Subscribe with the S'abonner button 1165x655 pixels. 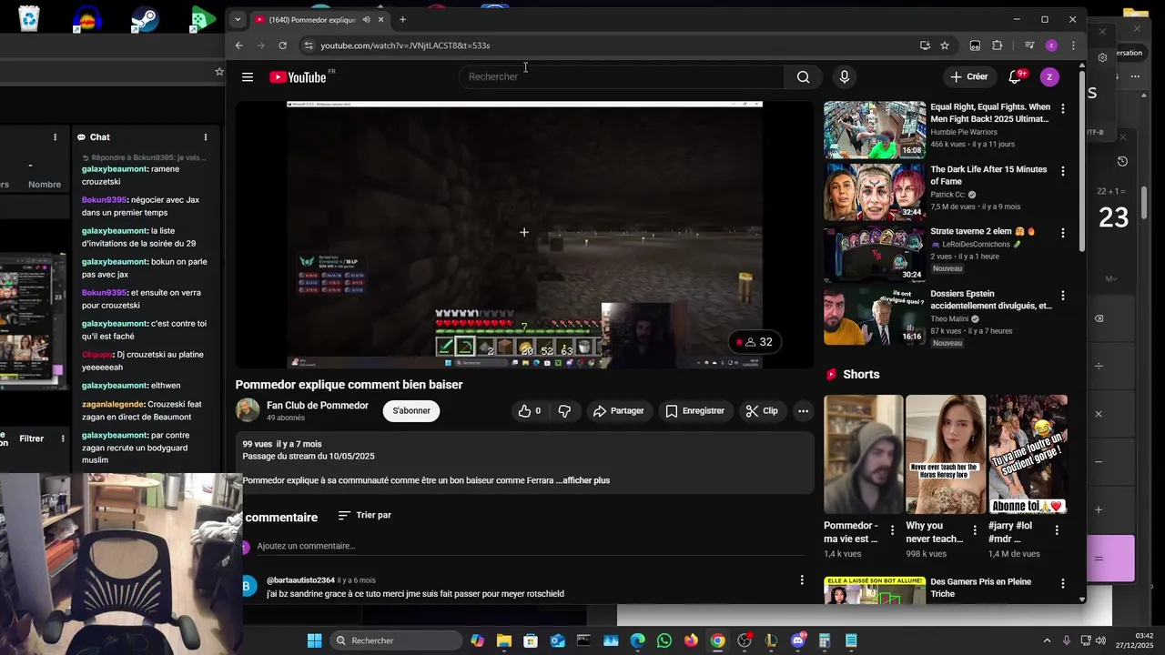(x=411, y=411)
